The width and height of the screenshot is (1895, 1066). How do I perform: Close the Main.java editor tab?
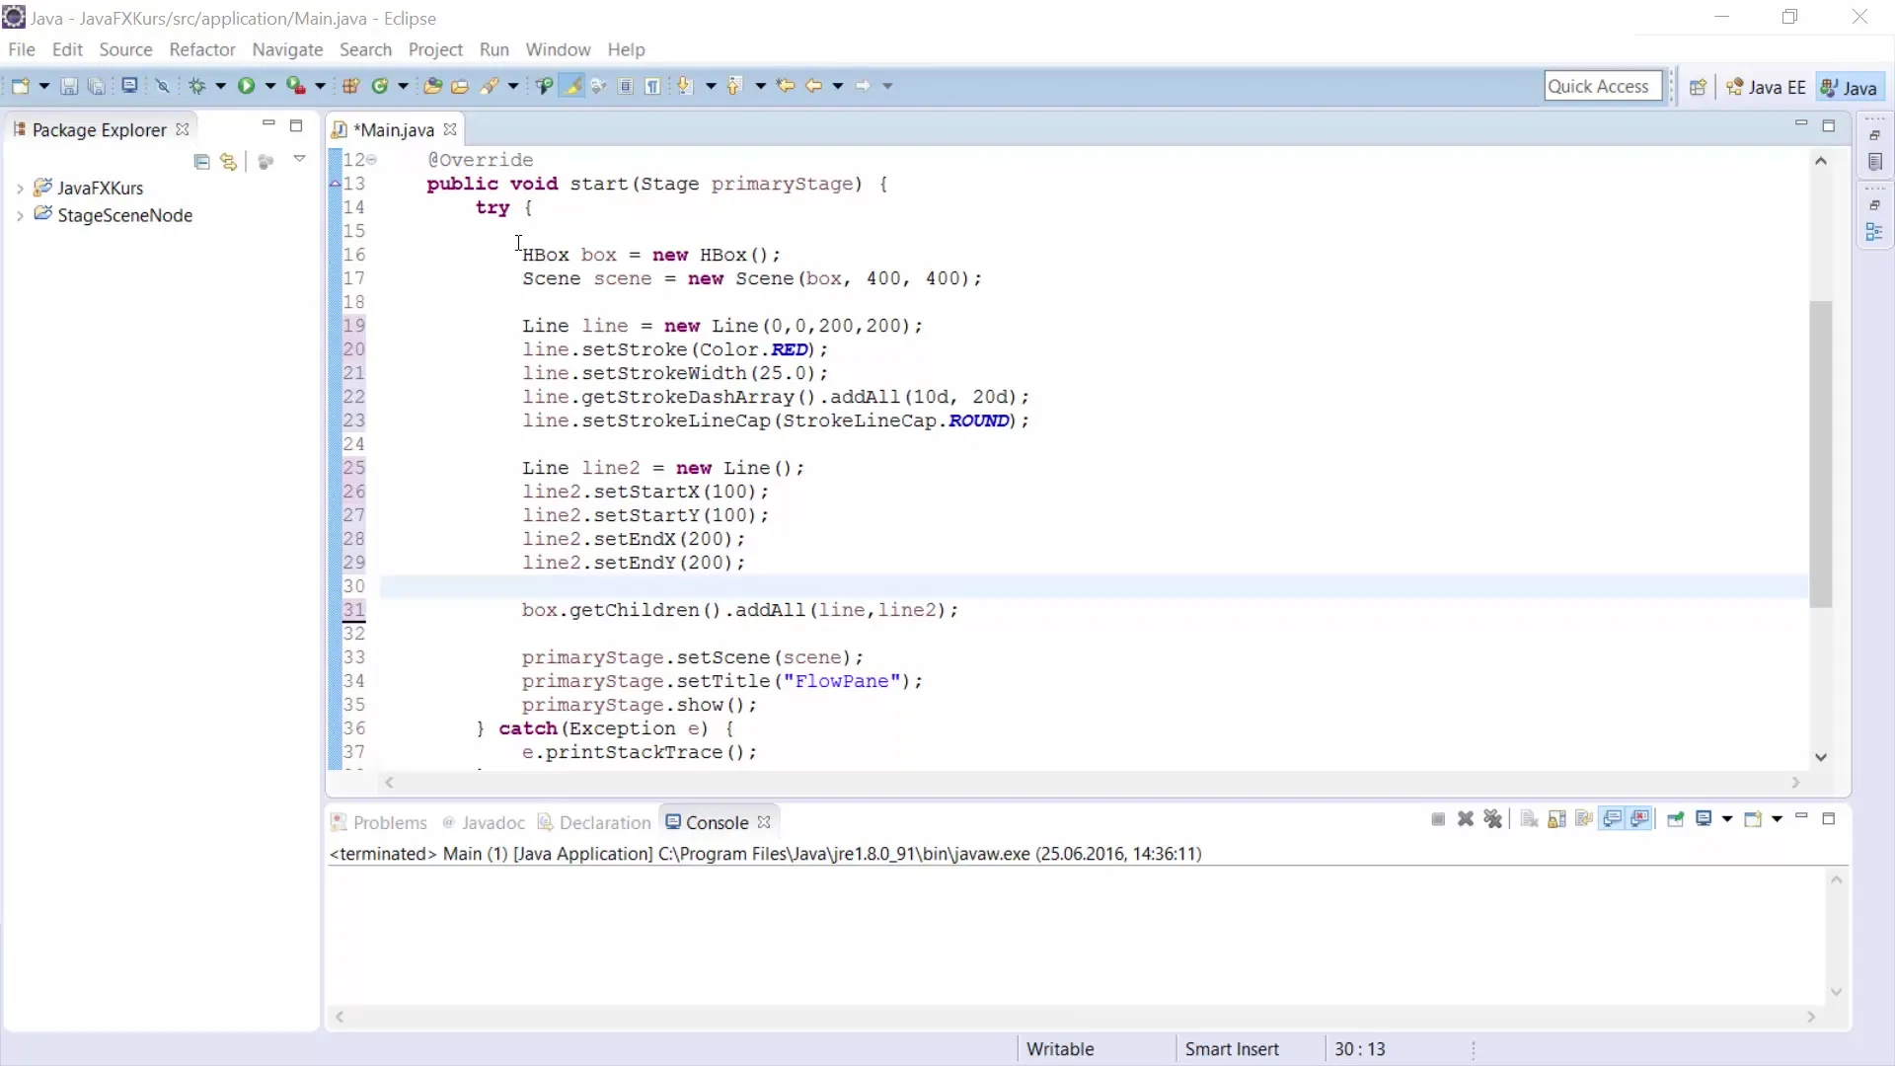(x=450, y=129)
